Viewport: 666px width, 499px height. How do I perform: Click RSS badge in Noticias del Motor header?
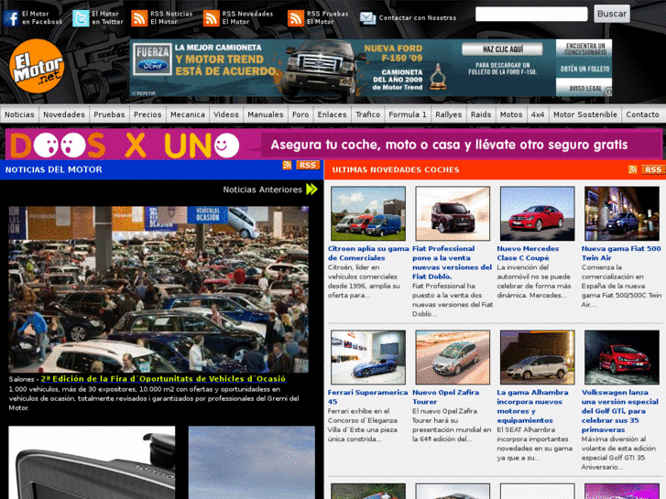pos(308,165)
